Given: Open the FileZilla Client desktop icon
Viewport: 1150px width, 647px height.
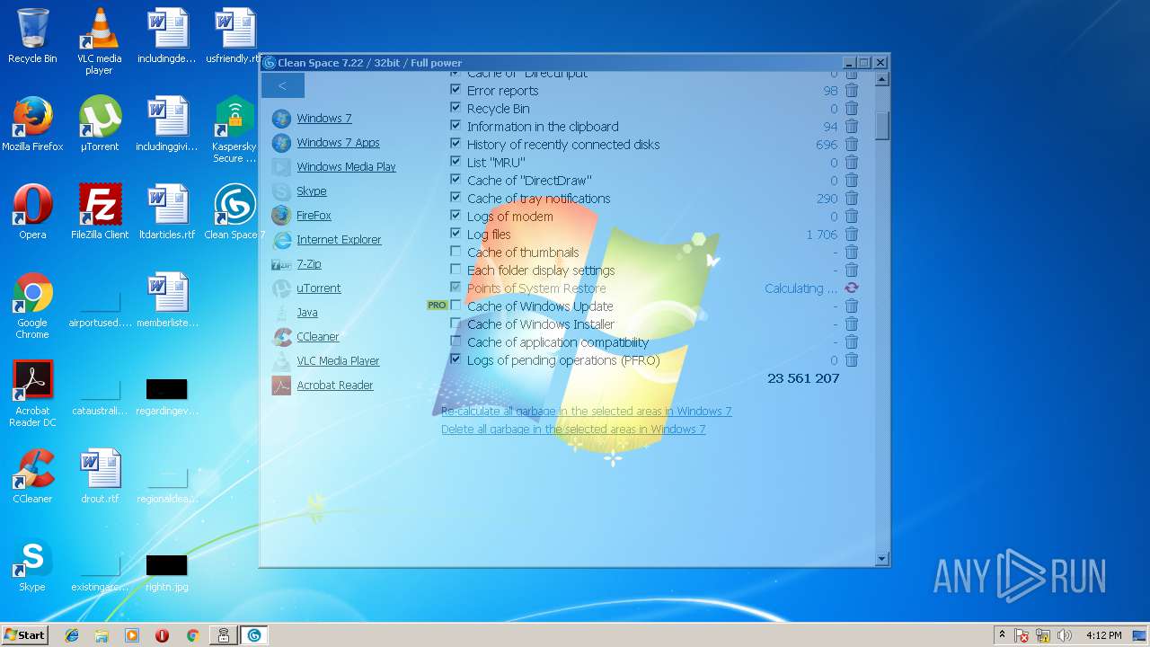Looking at the screenshot, I should (100, 212).
